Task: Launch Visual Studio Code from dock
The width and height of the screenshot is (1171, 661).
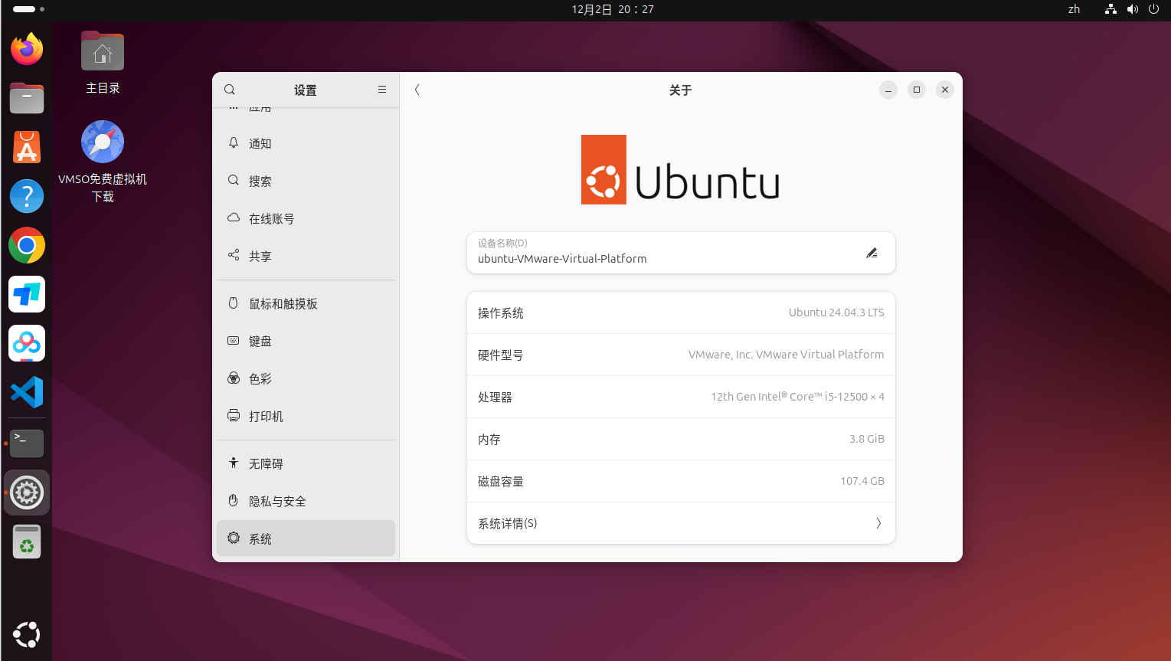Action: 27,393
